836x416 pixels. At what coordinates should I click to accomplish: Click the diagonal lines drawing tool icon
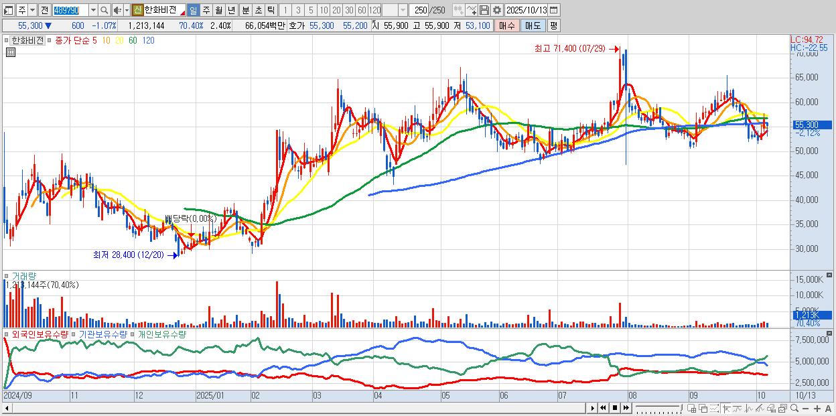760,408
